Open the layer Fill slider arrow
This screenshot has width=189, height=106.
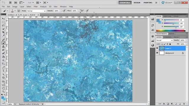click(186, 44)
